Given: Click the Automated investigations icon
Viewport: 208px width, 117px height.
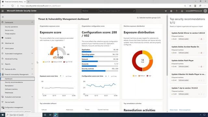Looking at the screenshot, I should tap(3, 54).
